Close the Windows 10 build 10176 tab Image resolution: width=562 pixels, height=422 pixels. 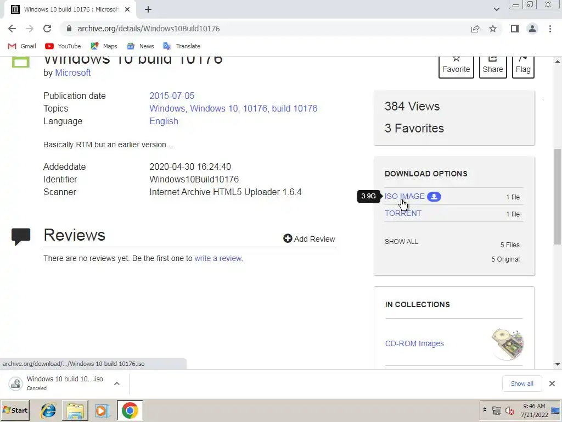pos(127,9)
